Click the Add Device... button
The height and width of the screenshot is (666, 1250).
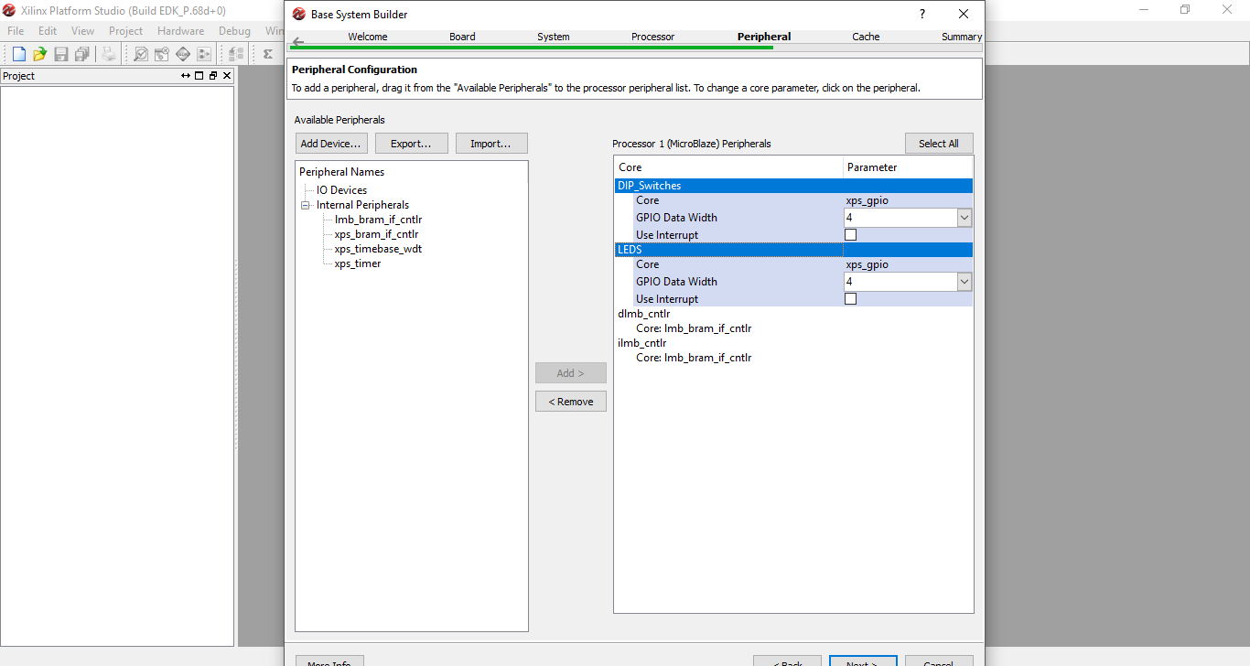coord(331,144)
